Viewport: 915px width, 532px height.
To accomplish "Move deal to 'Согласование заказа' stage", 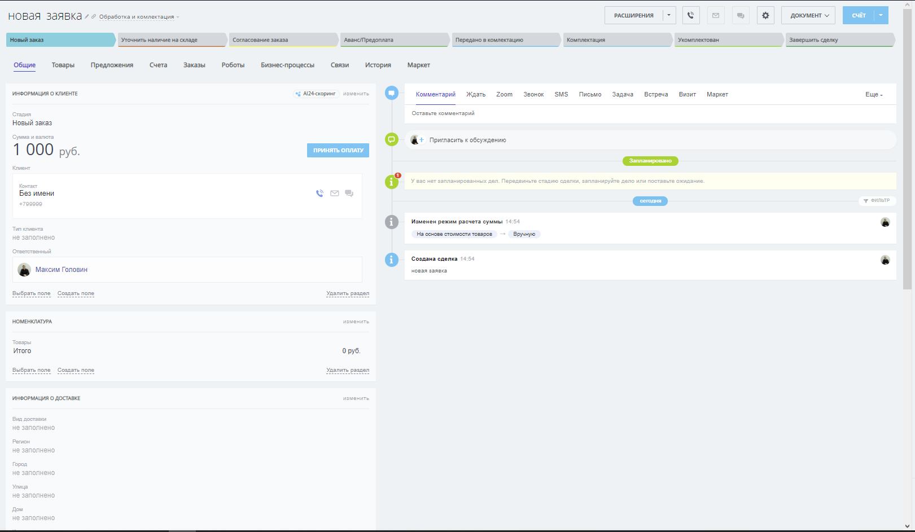I will [282, 40].
